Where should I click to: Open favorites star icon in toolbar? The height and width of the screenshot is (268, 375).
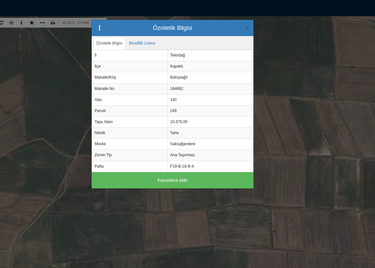click(32, 23)
